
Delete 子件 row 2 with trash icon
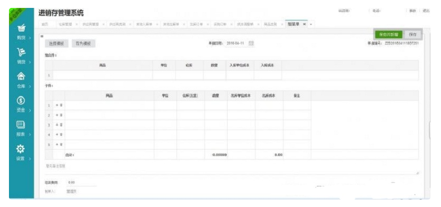(61, 115)
